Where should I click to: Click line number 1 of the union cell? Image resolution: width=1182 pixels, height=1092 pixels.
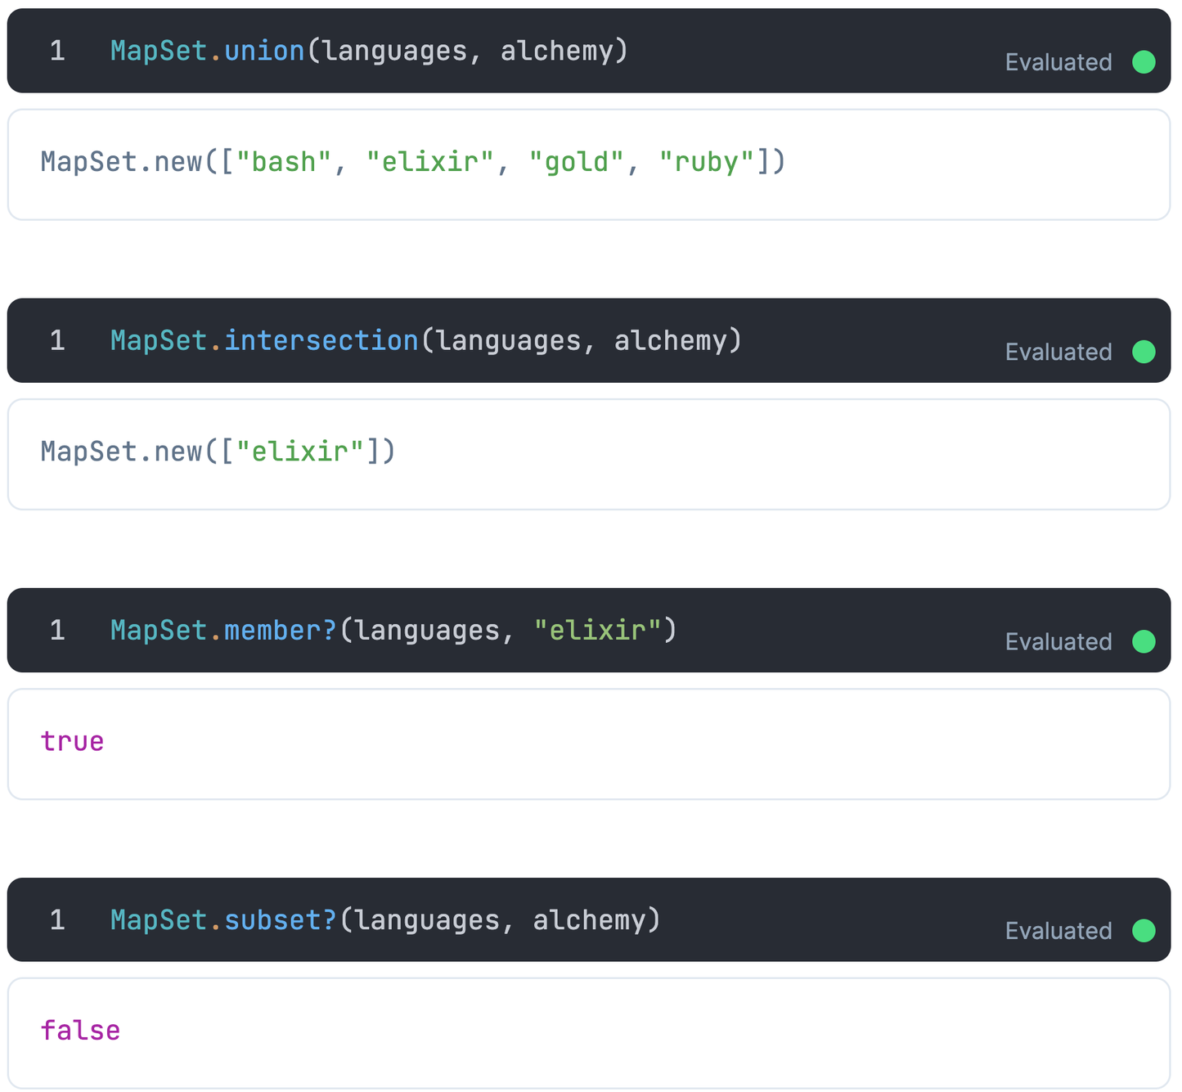56,51
